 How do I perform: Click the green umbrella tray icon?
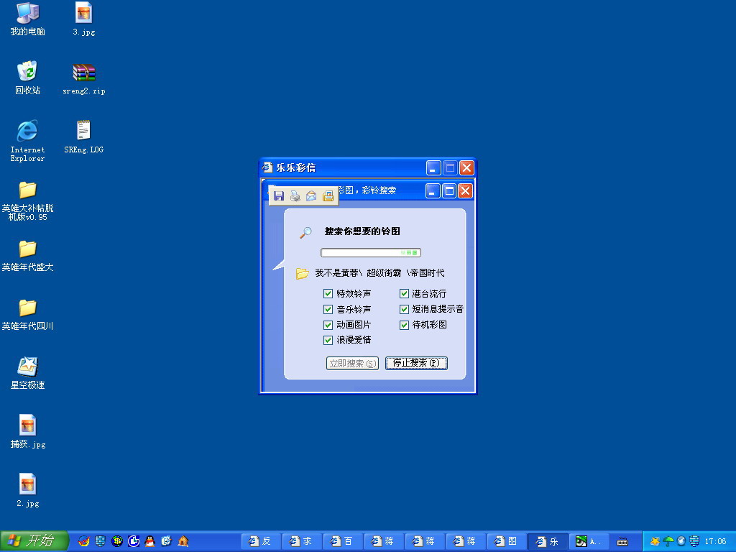[668, 541]
